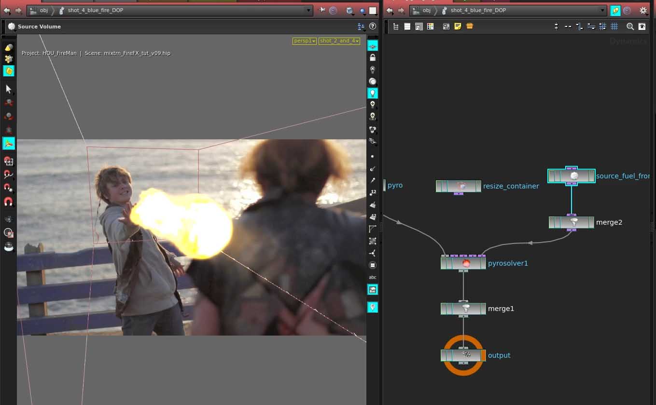Toggle show grid in network editor
The height and width of the screenshot is (405, 656).
click(614, 27)
